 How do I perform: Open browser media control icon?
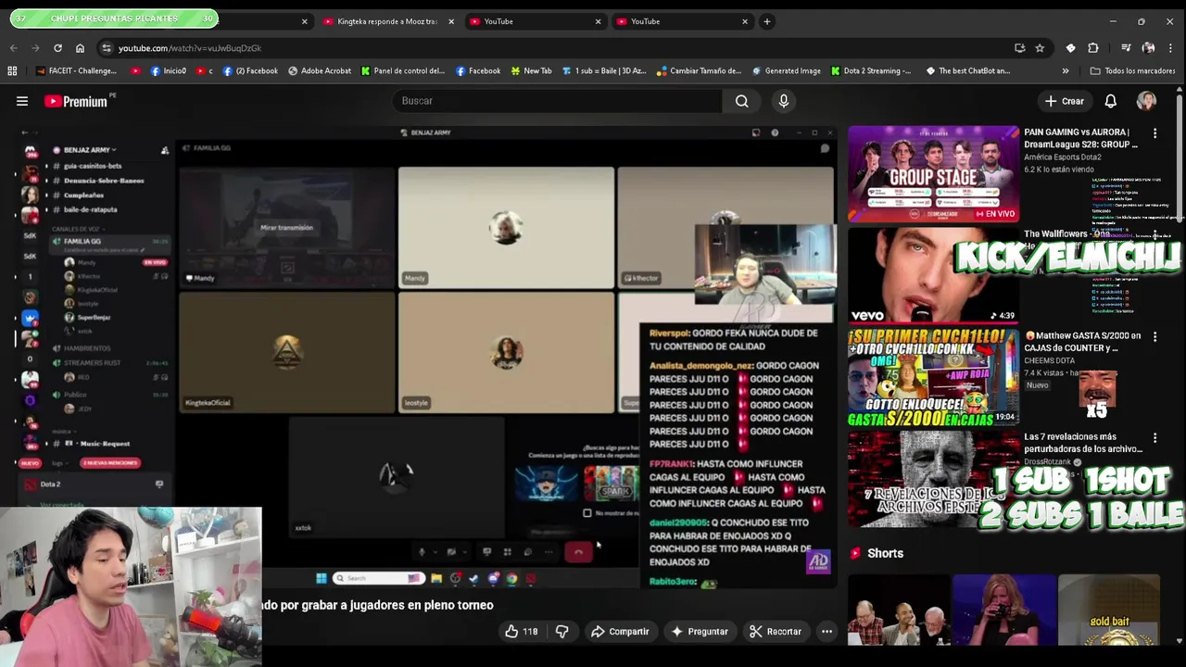coord(1126,48)
